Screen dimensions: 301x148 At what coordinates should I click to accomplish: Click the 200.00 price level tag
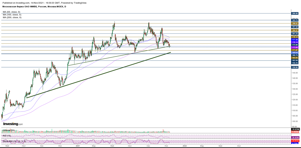294,13
